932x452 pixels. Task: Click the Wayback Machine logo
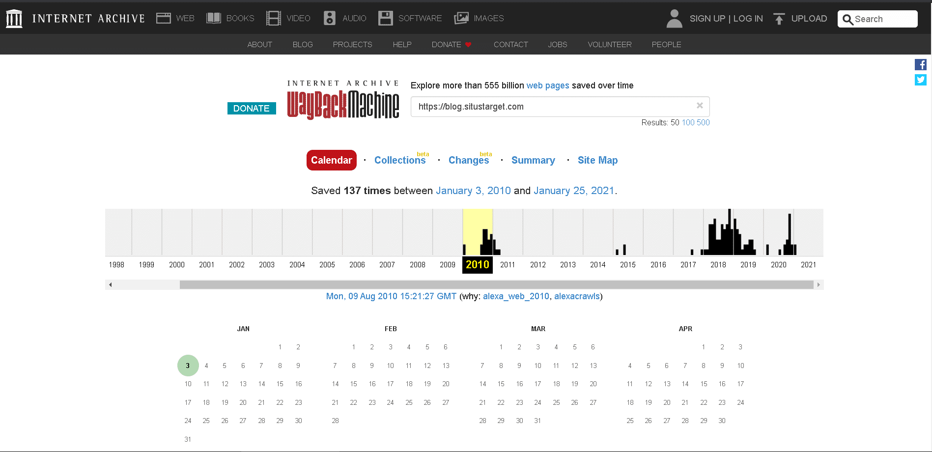coord(343,100)
